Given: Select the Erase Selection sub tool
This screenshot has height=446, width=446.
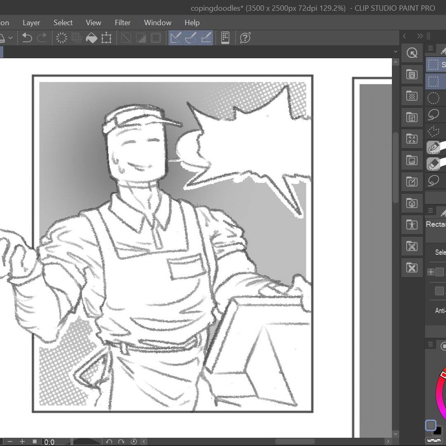Looking at the screenshot, I should click(x=434, y=164).
